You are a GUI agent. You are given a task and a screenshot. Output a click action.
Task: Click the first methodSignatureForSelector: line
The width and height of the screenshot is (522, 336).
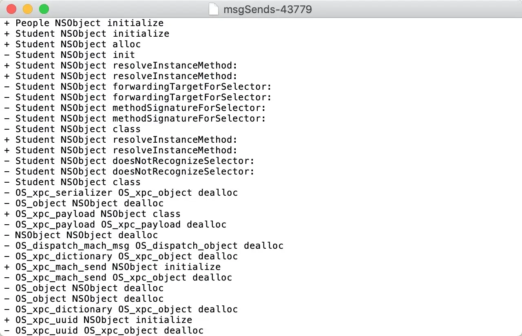click(135, 108)
